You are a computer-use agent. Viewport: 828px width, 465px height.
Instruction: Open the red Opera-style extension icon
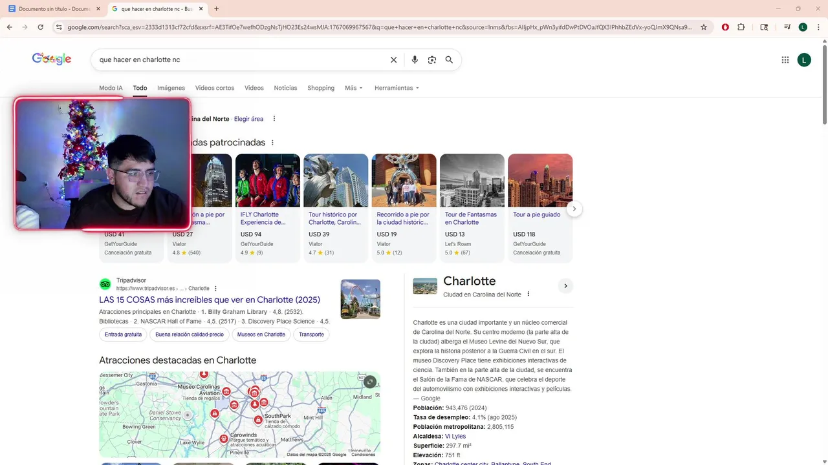point(725,27)
